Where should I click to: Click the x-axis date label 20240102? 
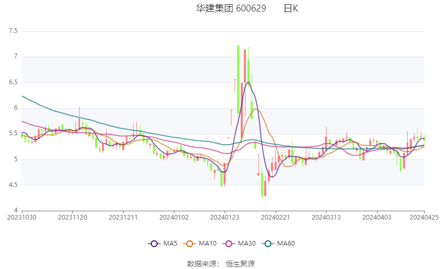(174, 217)
